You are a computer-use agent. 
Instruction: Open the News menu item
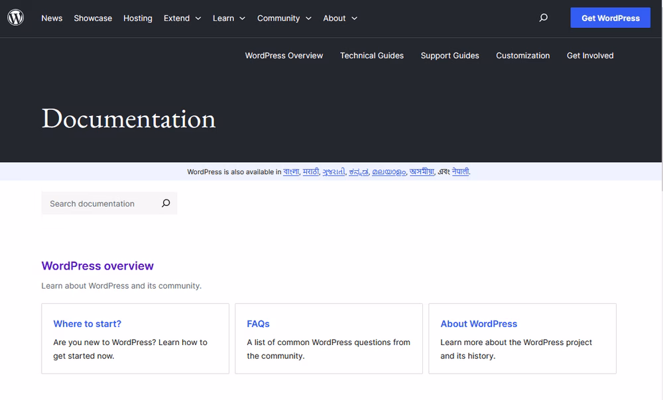(x=52, y=18)
